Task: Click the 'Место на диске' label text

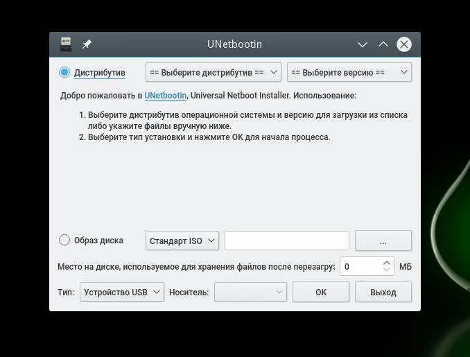Action: [196, 267]
